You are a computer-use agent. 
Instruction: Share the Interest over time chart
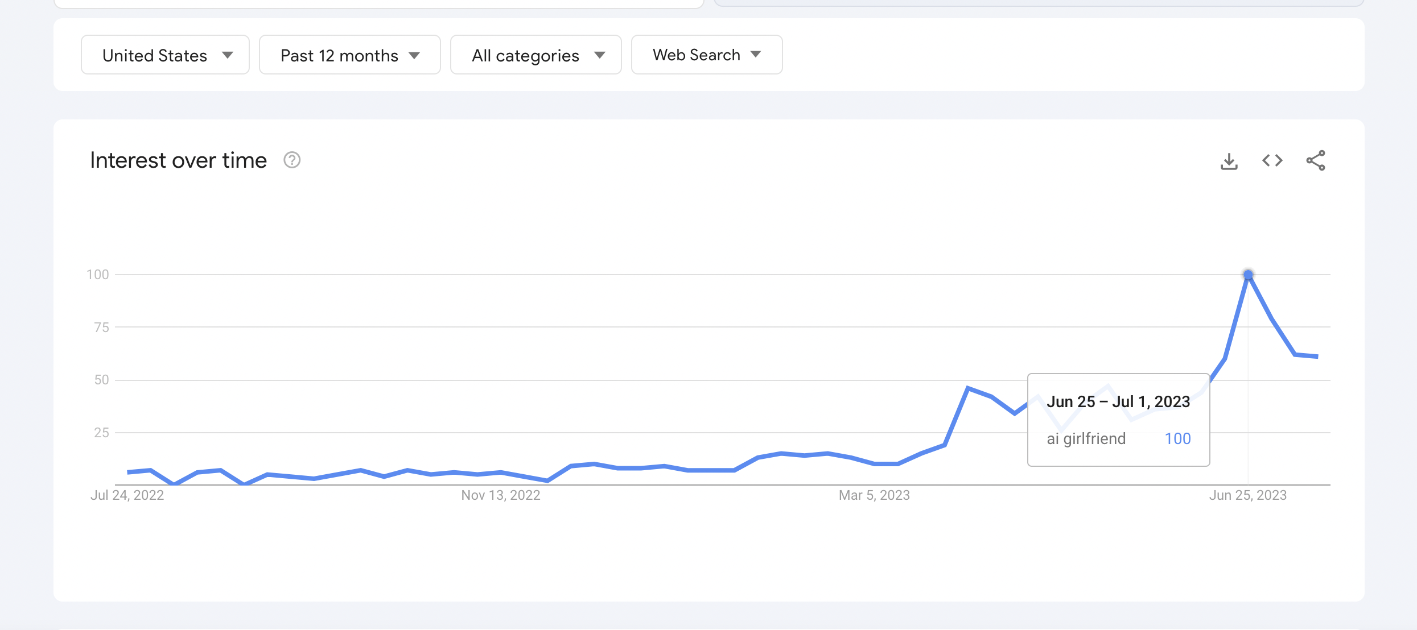point(1316,161)
